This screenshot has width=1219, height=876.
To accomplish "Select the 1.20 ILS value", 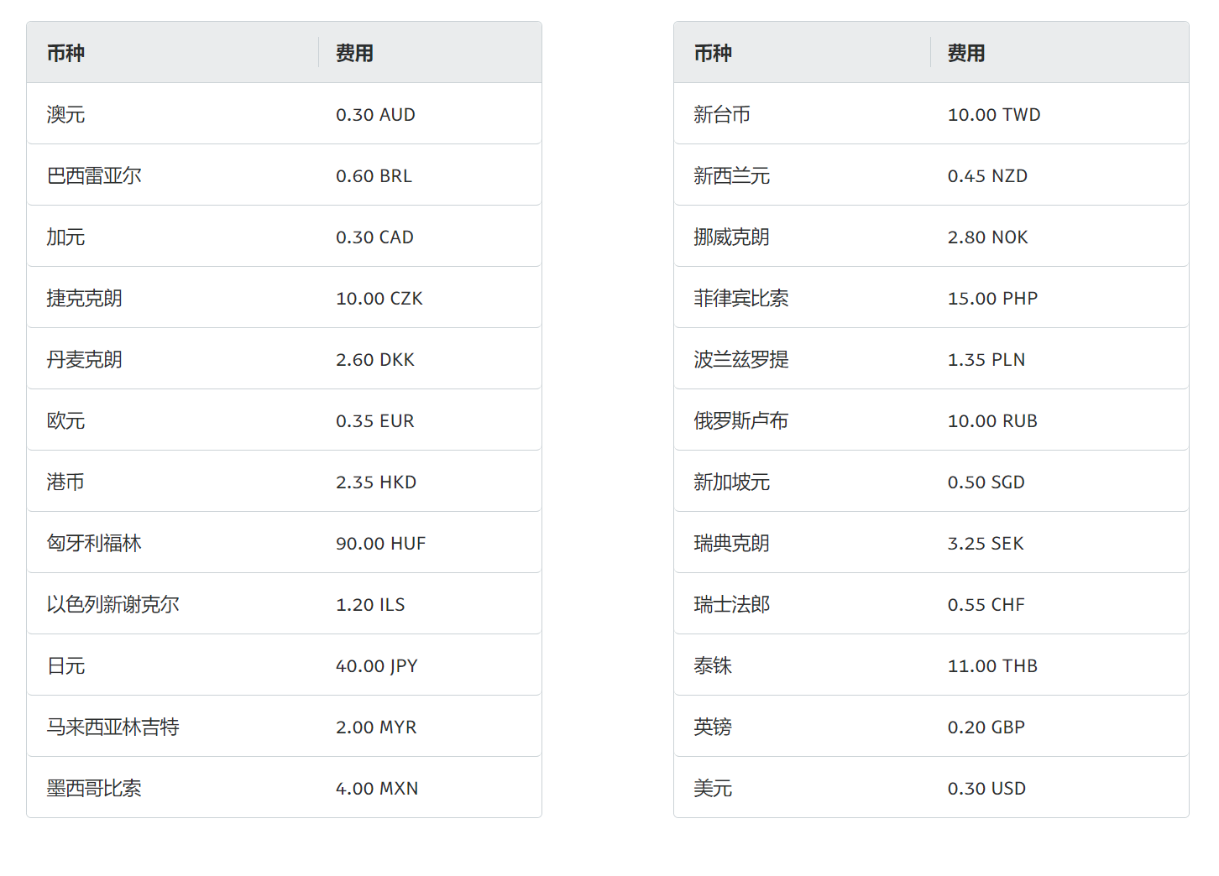I will tap(370, 604).
